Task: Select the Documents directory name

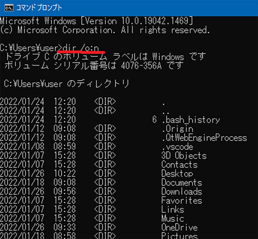Action: point(182,182)
